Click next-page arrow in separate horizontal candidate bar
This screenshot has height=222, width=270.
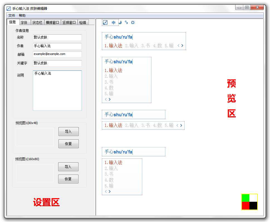[181, 125]
